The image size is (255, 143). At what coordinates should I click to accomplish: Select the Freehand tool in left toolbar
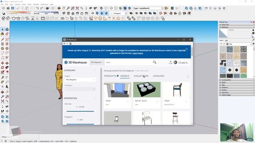coord(7,39)
